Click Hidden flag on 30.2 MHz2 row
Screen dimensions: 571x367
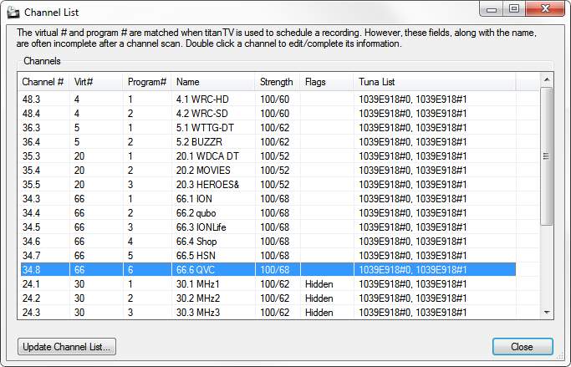pyautogui.click(x=319, y=298)
